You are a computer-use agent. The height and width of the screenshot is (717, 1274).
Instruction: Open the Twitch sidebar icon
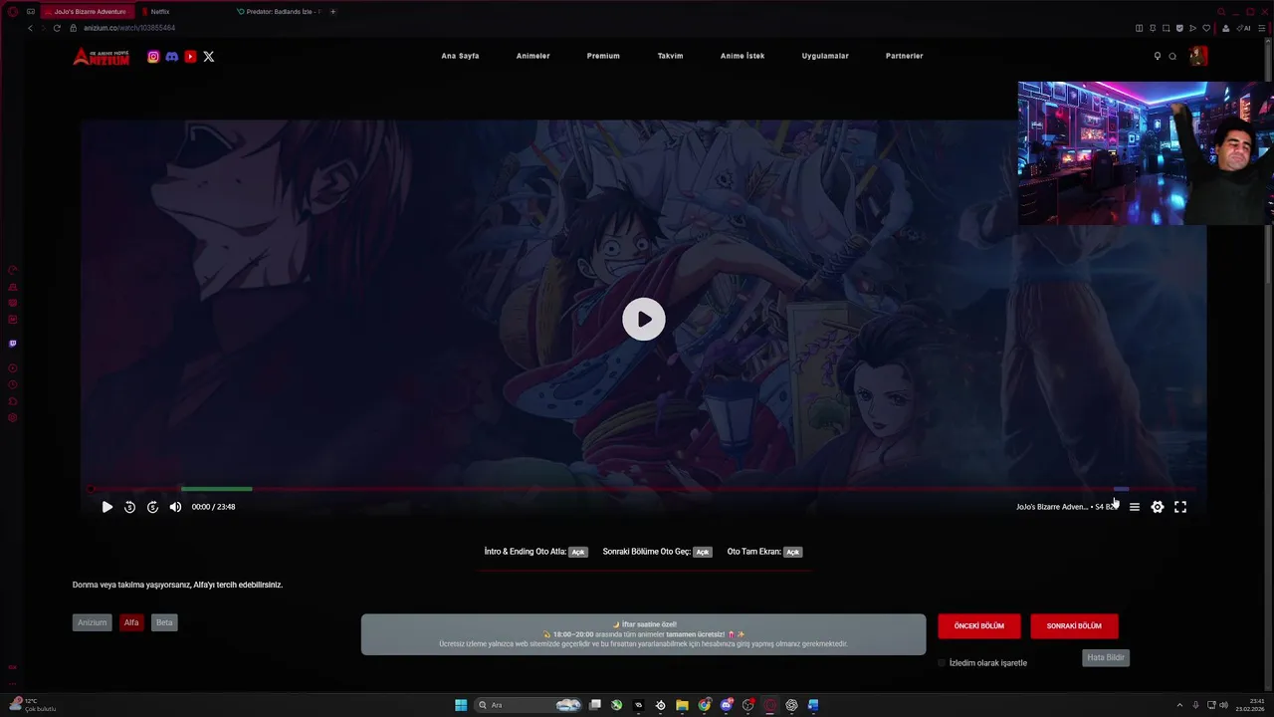[x=12, y=344]
